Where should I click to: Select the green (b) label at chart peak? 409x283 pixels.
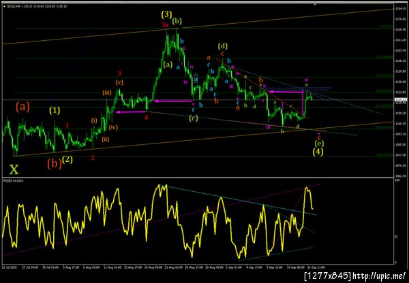(x=177, y=21)
